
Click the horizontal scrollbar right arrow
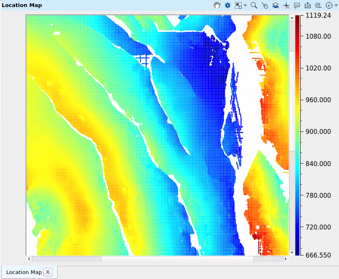[x=285, y=259]
